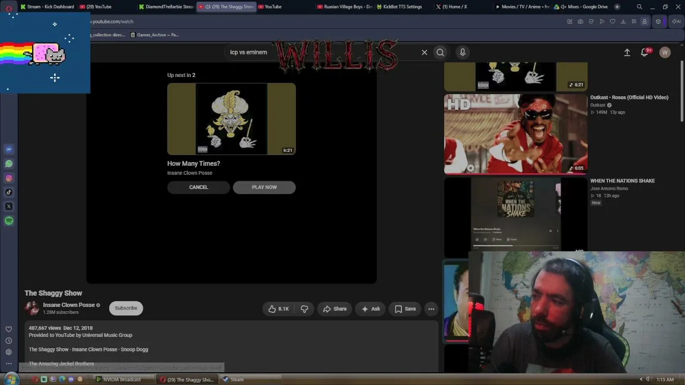Open the Opera main menu logo
Image resolution: width=685 pixels, height=385 pixels.
tap(9, 7)
